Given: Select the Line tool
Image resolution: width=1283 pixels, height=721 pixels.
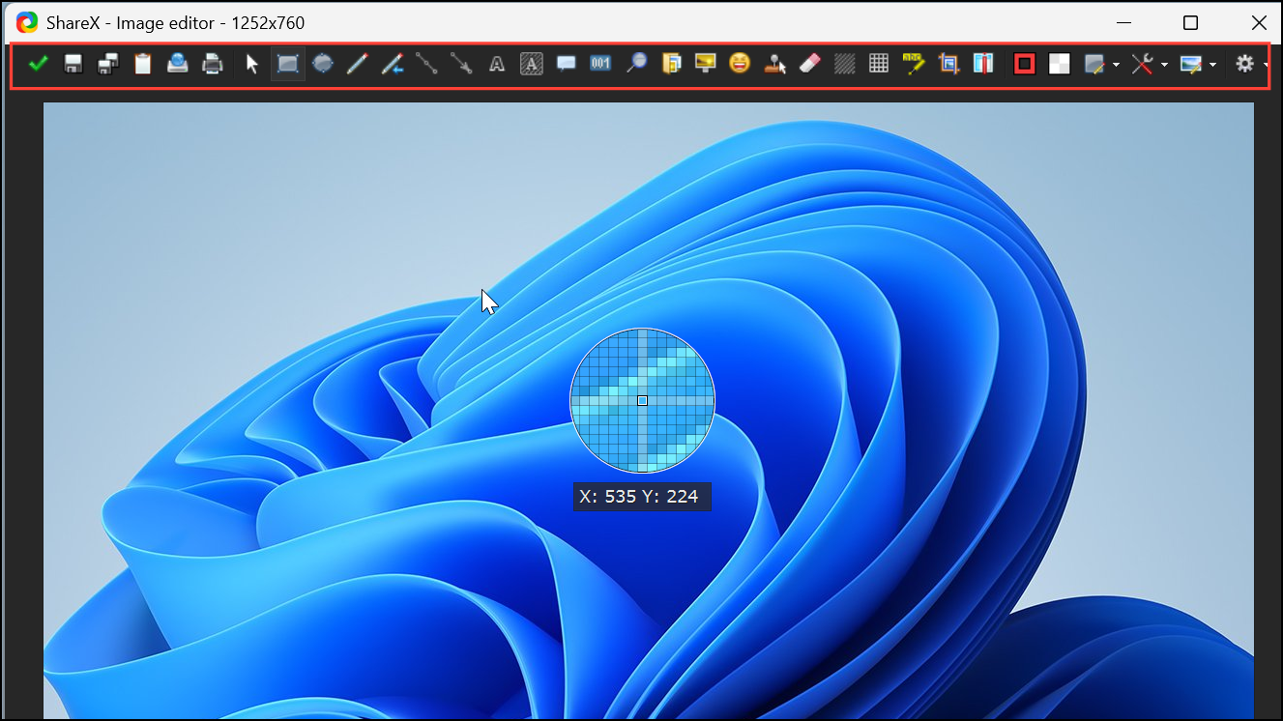Looking at the screenshot, I should point(426,64).
